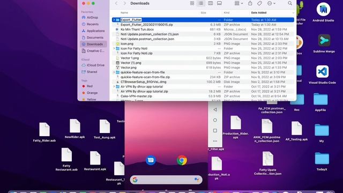Image resolution: width=343 pixels, height=193 pixels.
Task: Switch Finder to gallery view
Action: 219,3
